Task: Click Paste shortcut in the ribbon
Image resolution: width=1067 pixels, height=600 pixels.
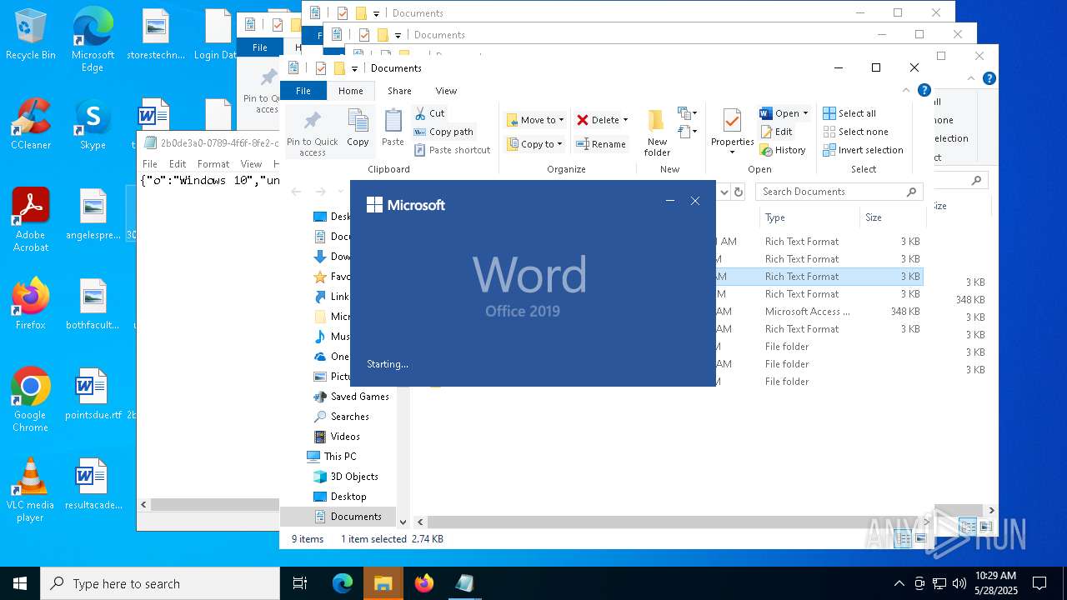Action: [452, 150]
